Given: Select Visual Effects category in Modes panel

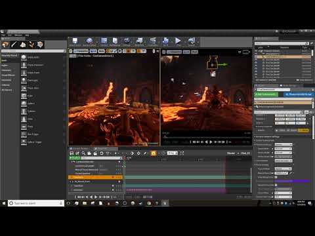Looking at the screenshot, I should pos(9,75).
